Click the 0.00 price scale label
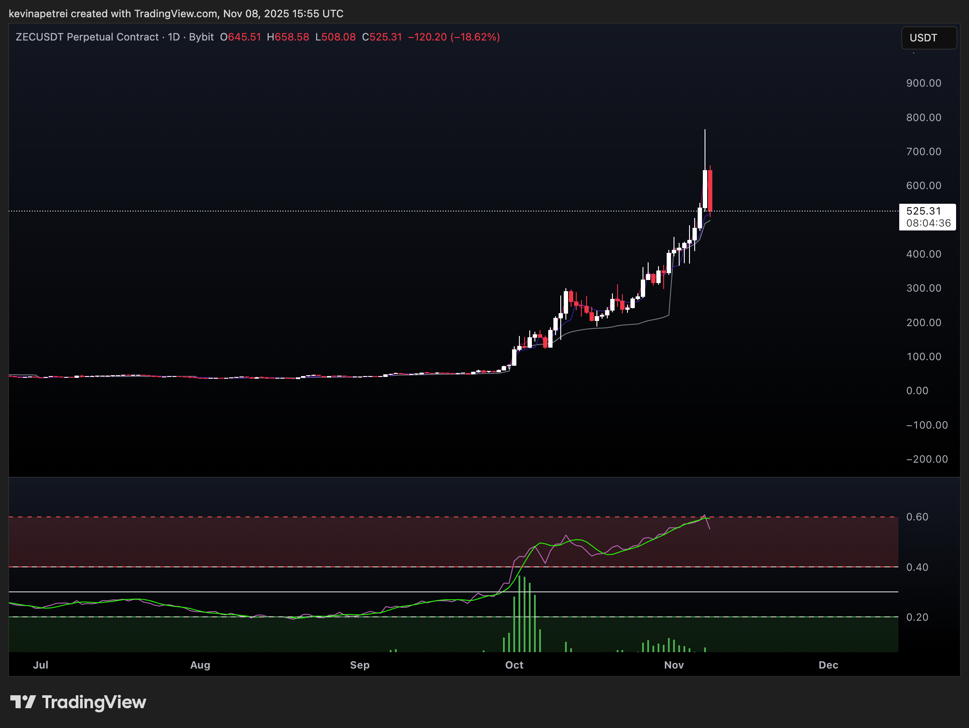Viewport: 969px width, 728px height. (x=917, y=391)
